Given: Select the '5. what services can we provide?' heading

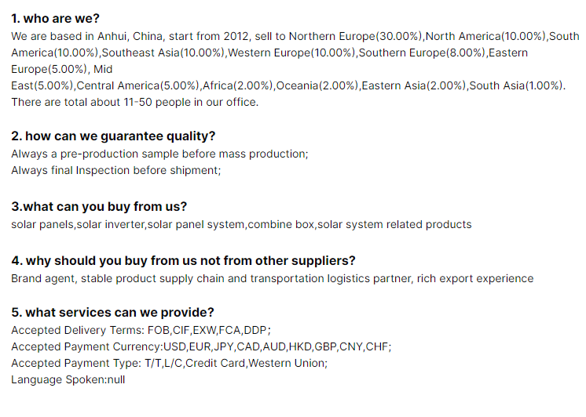Looking at the screenshot, I should coord(112,312).
